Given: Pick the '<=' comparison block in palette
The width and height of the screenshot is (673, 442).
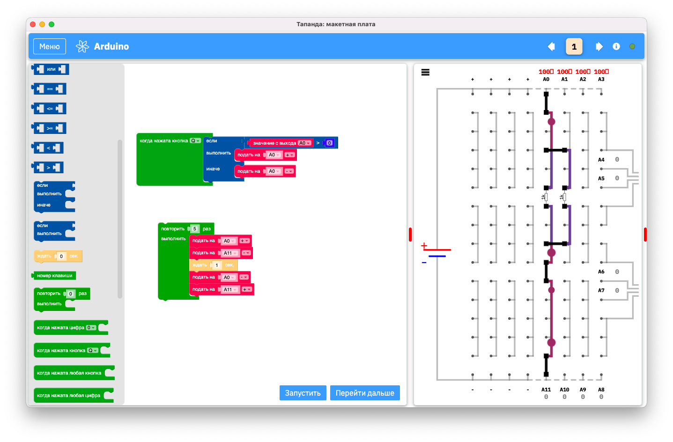Looking at the screenshot, I should tap(49, 109).
